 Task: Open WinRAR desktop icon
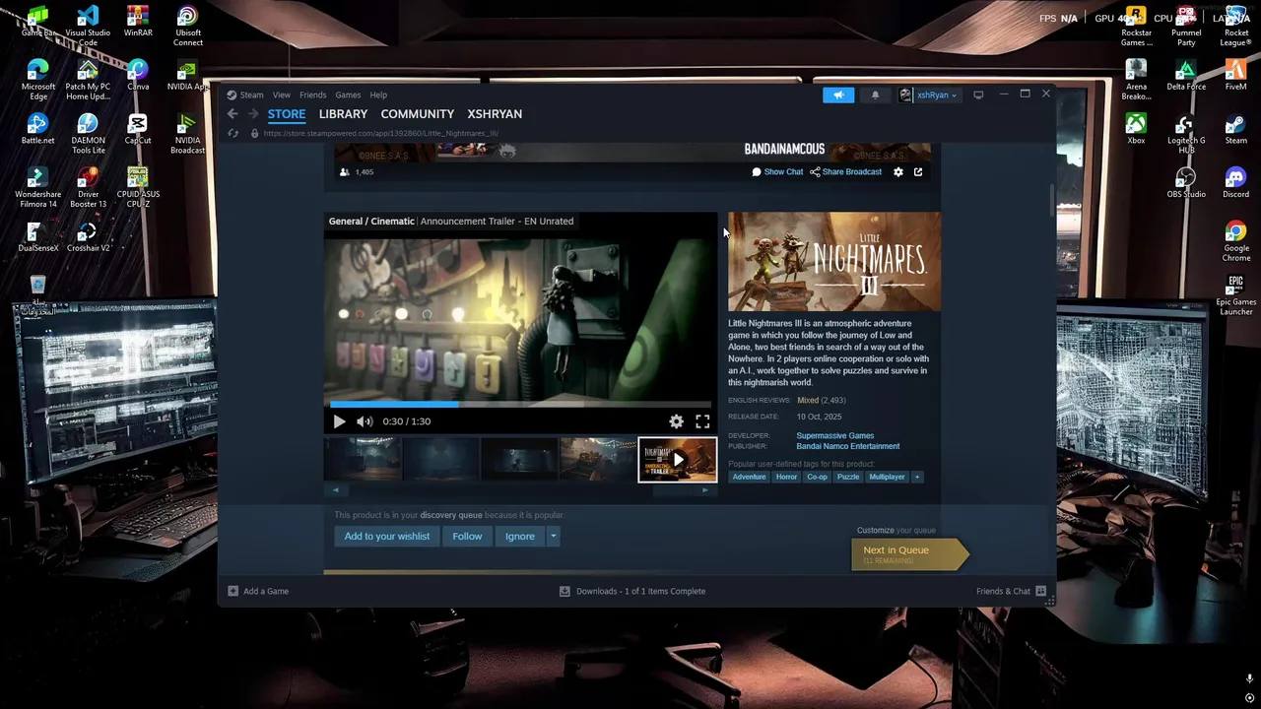pos(138,22)
